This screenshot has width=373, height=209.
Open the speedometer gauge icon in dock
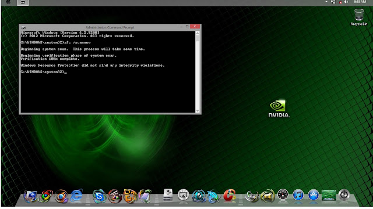pos(283,195)
